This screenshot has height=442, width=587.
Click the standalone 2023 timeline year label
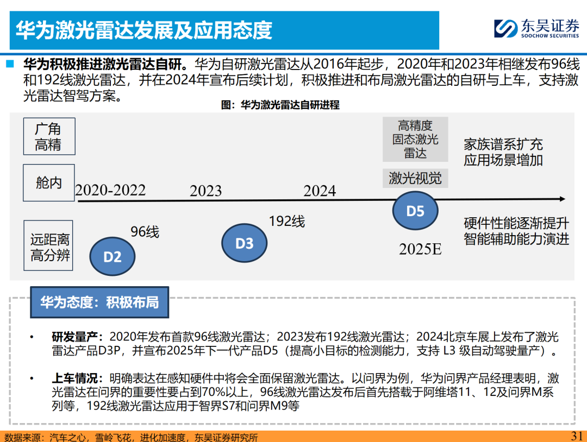205,191
